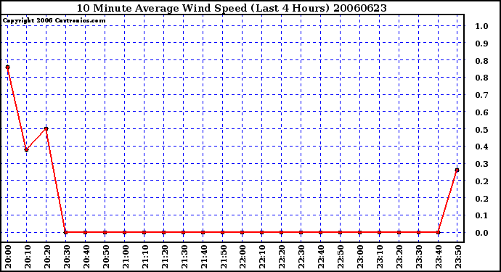501x272 pixels.
Task: Click the zero data point at 22:00
Action: (x=243, y=232)
